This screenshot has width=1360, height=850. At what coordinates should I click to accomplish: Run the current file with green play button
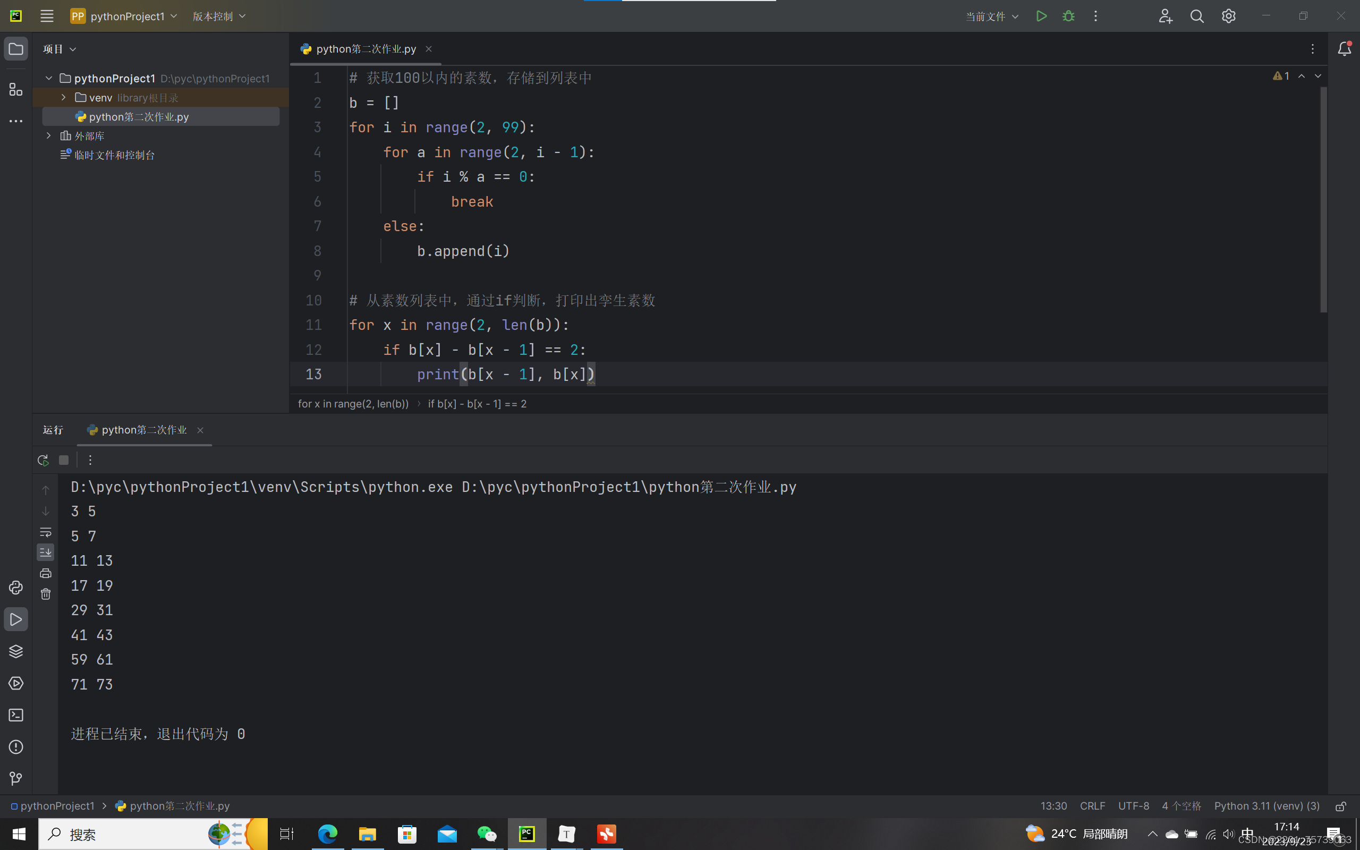tap(1041, 16)
